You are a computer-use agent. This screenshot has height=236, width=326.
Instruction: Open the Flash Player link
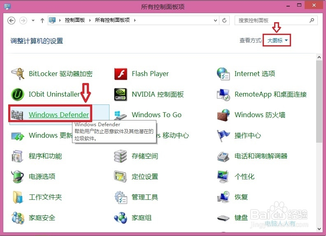click(x=150, y=74)
